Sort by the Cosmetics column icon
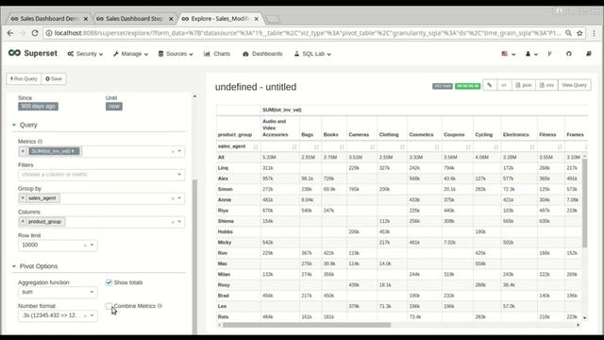 click(x=437, y=147)
